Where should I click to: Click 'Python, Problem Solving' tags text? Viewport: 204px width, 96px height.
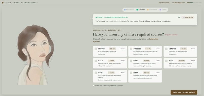point(140,54)
